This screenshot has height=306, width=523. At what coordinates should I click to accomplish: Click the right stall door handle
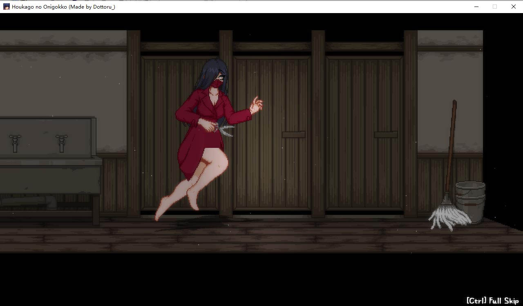click(x=386, y=134)
